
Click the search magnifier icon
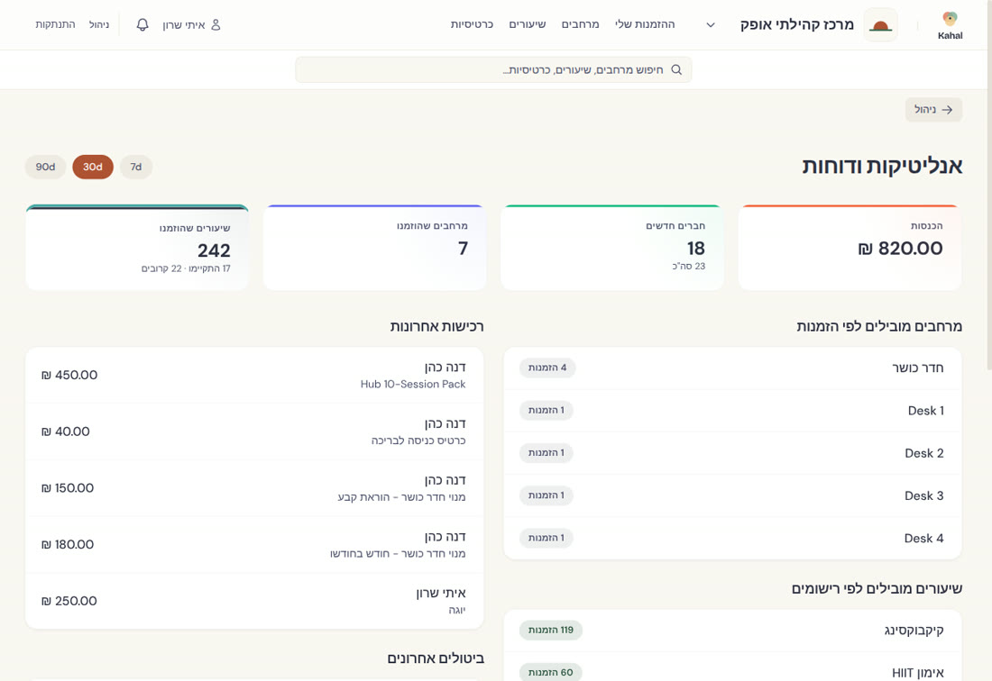676,69
